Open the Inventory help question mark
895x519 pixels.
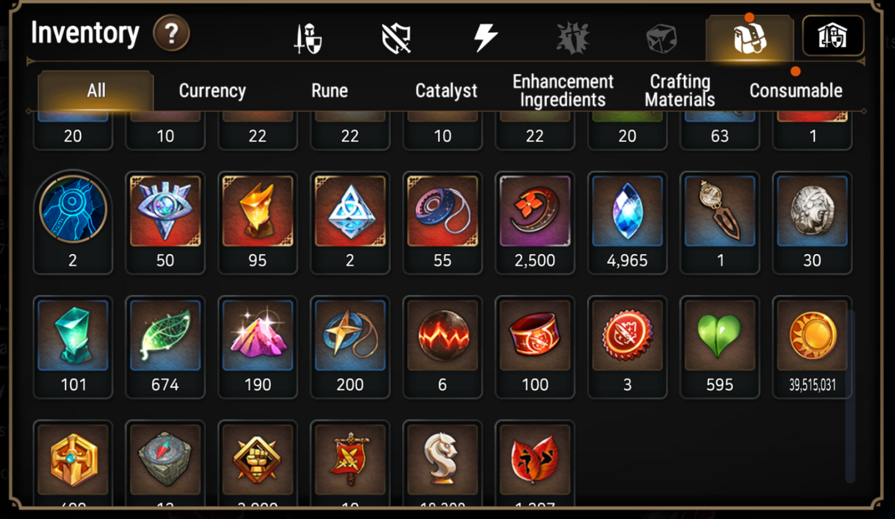point(171,33)
